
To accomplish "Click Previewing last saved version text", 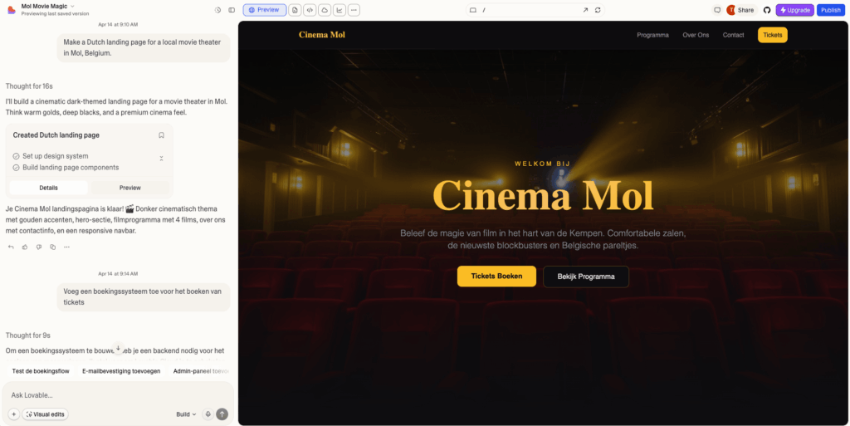I will click(x=56, y=13).
